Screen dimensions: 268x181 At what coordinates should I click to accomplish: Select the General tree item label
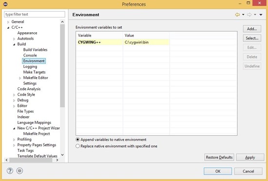pos(18,22)
